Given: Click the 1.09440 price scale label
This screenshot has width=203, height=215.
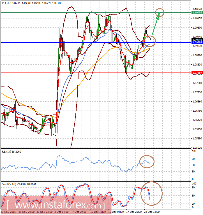Looking at the screenshot, I should (x=197, y=37).
